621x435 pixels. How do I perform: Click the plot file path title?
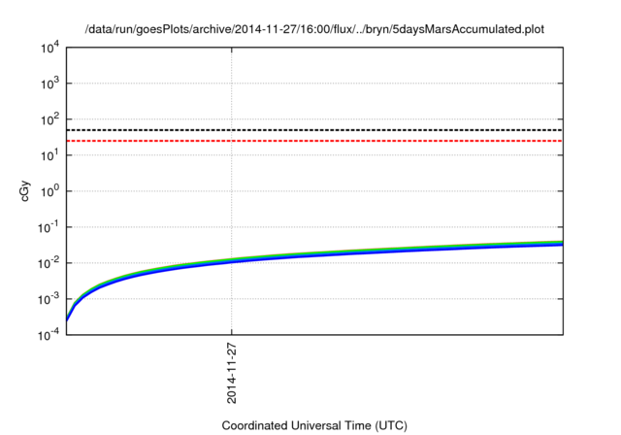pyautogui.click(x=314, y=29)
